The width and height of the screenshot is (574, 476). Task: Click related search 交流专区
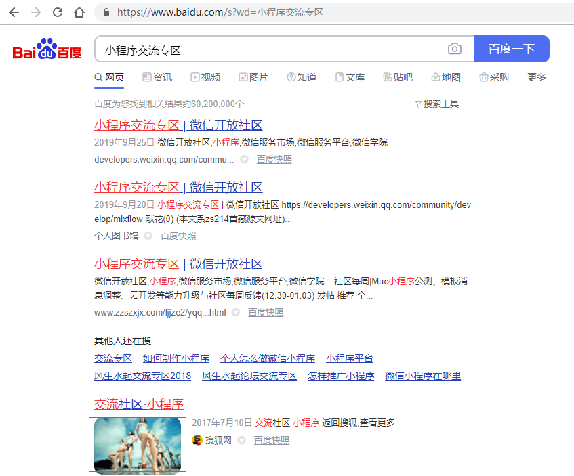(113, 358)
